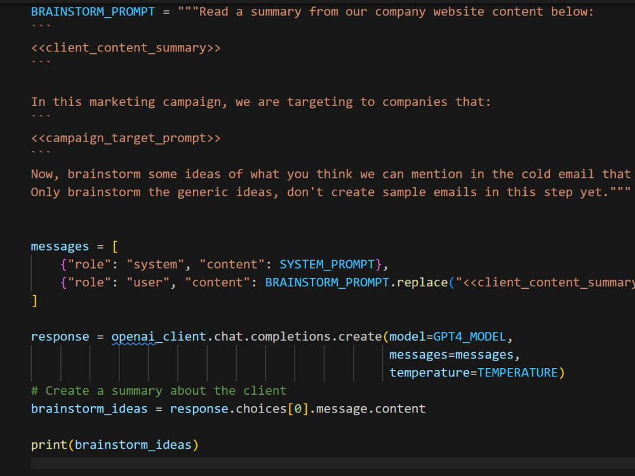Image resolution: width=635 pixels, height=476 pixels.
Task: Click the "system" role string
Action: click(156, 264)
